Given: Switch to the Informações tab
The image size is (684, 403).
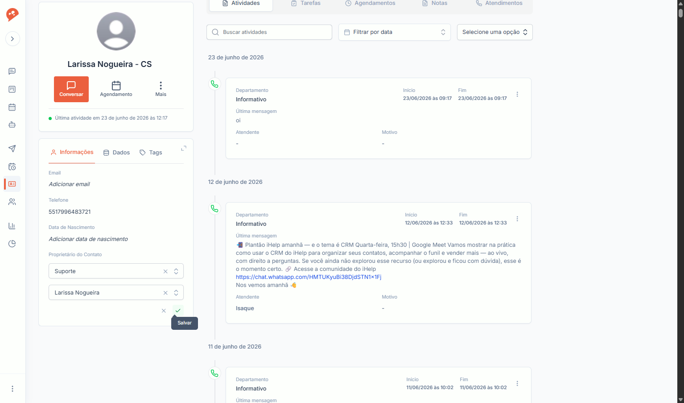Looking at the screenshot, I should point(72,152).
